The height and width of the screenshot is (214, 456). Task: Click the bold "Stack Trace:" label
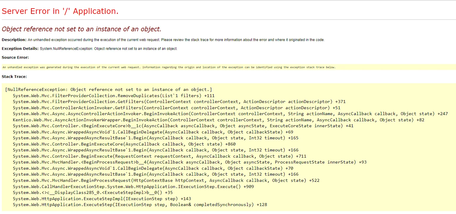14,77
